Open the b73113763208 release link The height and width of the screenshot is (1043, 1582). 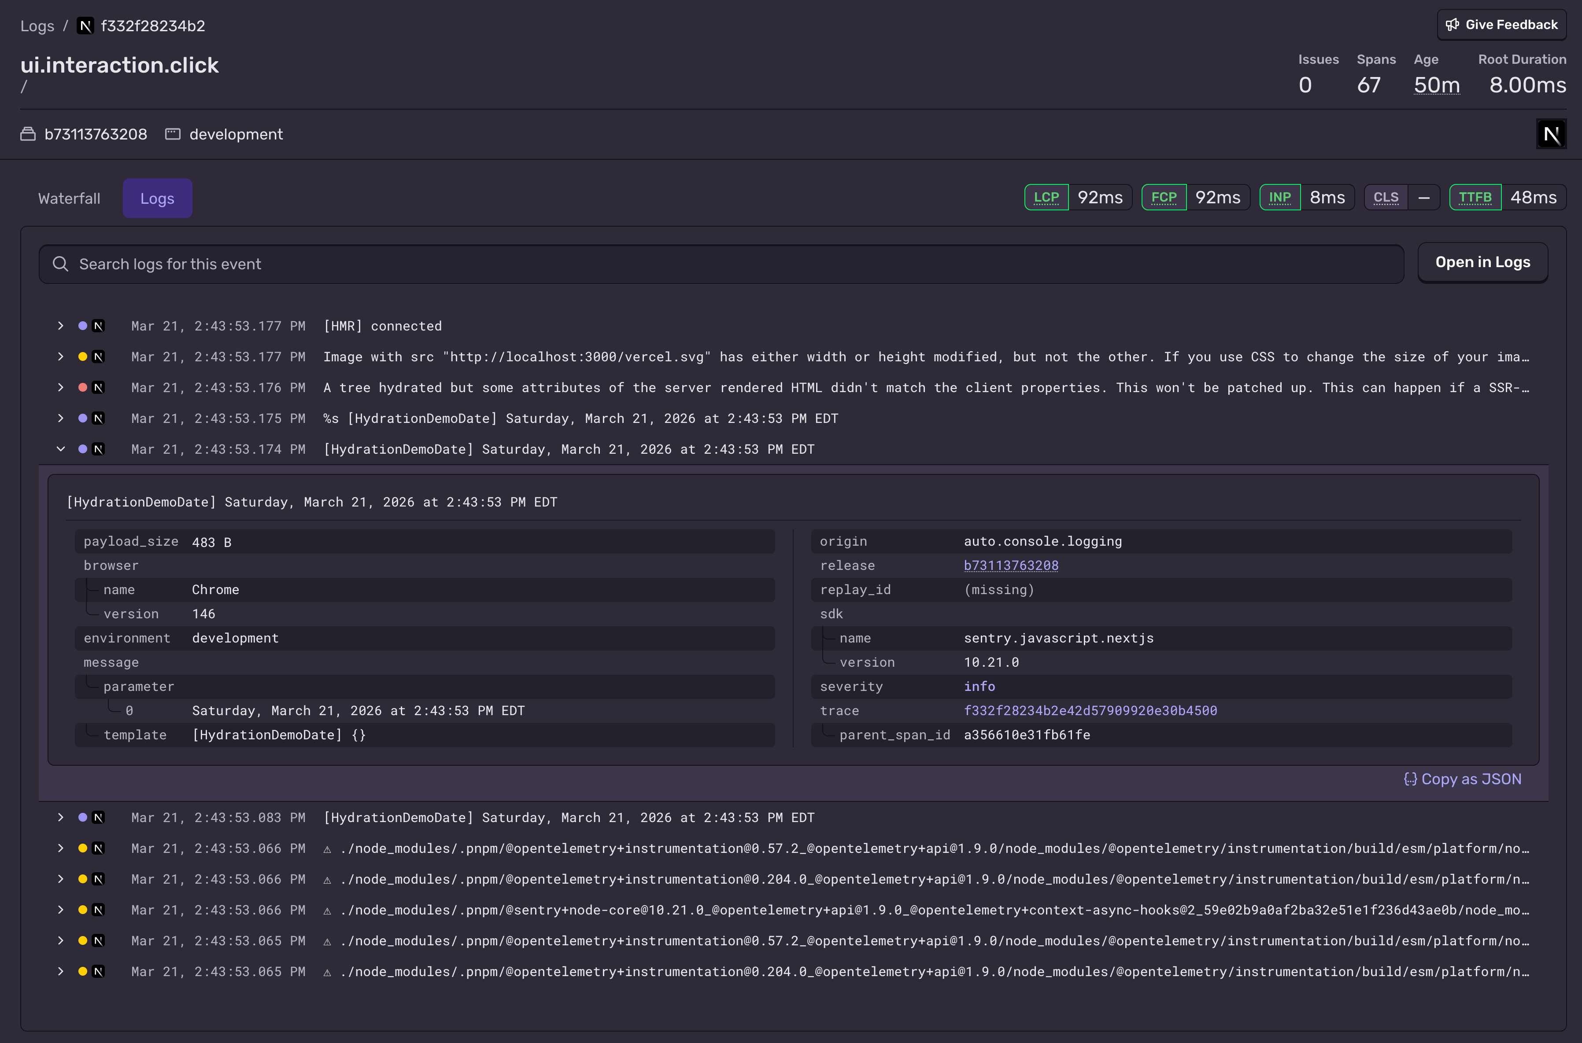coord(1011,565)
